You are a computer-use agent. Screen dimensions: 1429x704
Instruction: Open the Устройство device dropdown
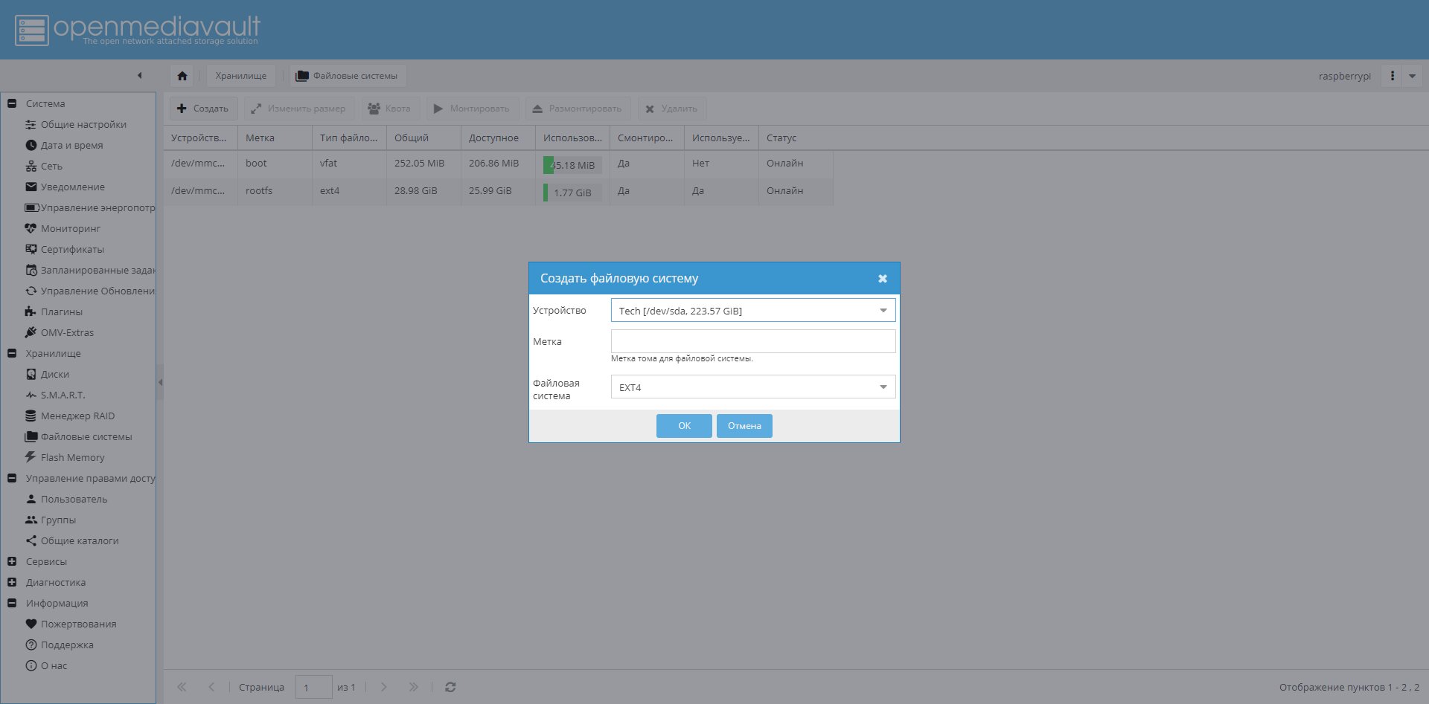tap(752, 311)
